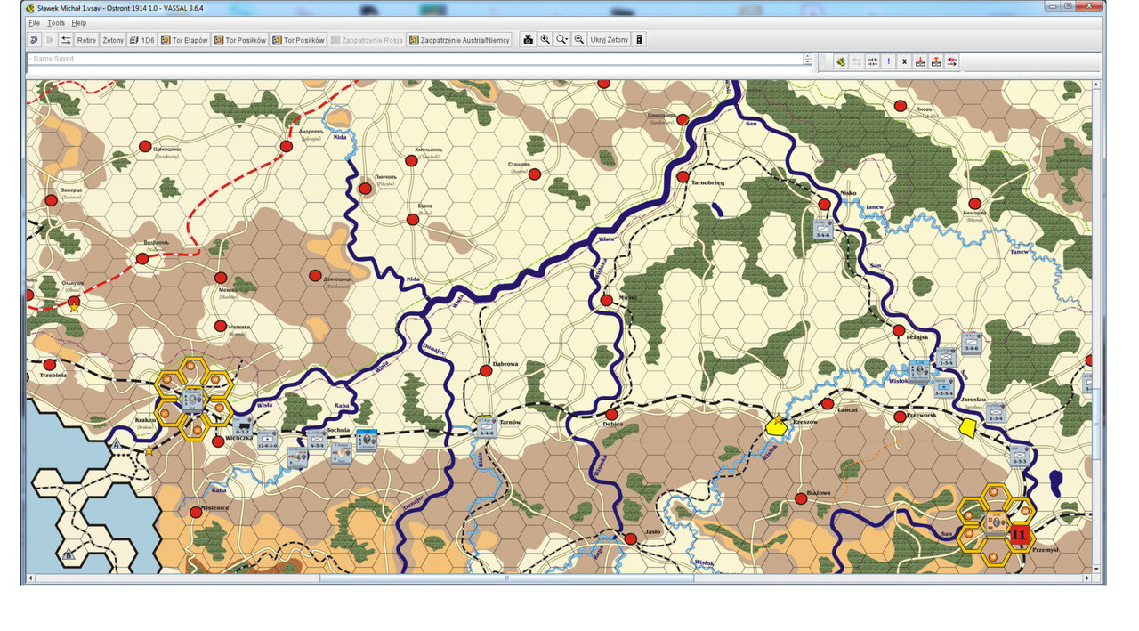Click the right arrow of the horizontal scrollbar
Image resolution: width=1139 pixels, height=631 pixels.
click(1086, 578)
